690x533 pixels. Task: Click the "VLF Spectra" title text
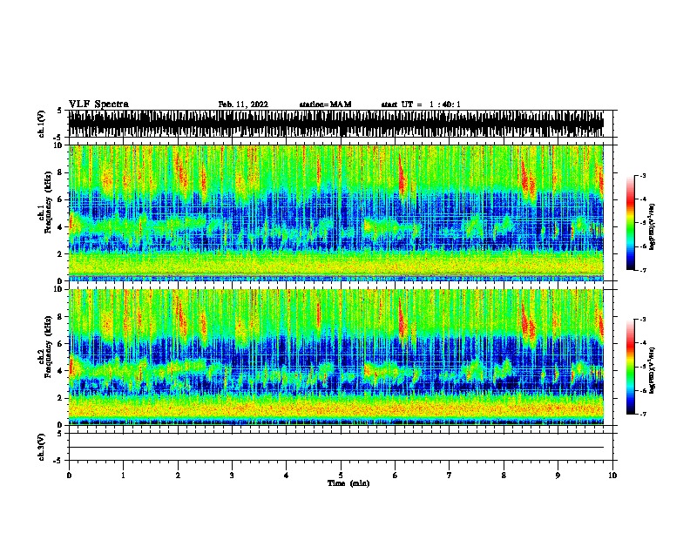tap(98, 104)
